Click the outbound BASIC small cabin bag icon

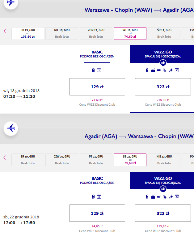(93, 70)
